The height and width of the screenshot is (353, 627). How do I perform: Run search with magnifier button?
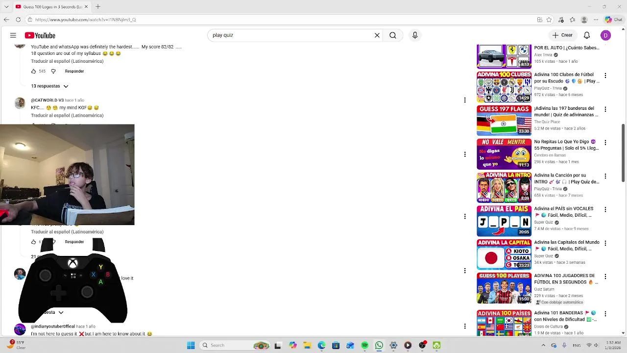pyautogui.click(x=393, y=35)
